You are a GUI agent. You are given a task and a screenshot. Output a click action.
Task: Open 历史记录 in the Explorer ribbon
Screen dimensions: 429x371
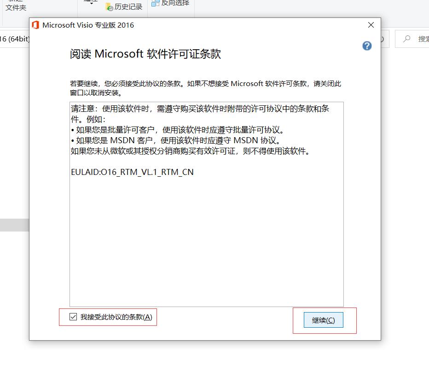124,7
